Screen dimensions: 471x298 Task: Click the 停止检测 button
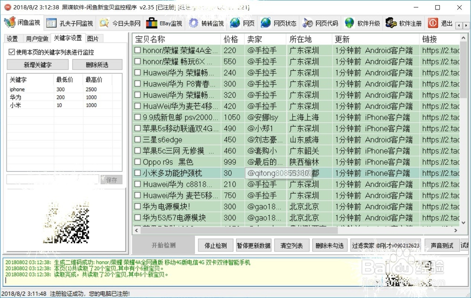click(215, 245)
